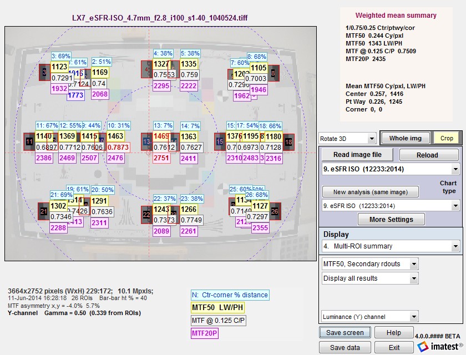Click the Read image file button
The image size is (466, 355).
click(357, 155)
